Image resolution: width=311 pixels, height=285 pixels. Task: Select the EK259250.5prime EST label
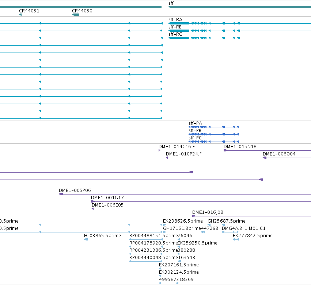click(197, 243)
